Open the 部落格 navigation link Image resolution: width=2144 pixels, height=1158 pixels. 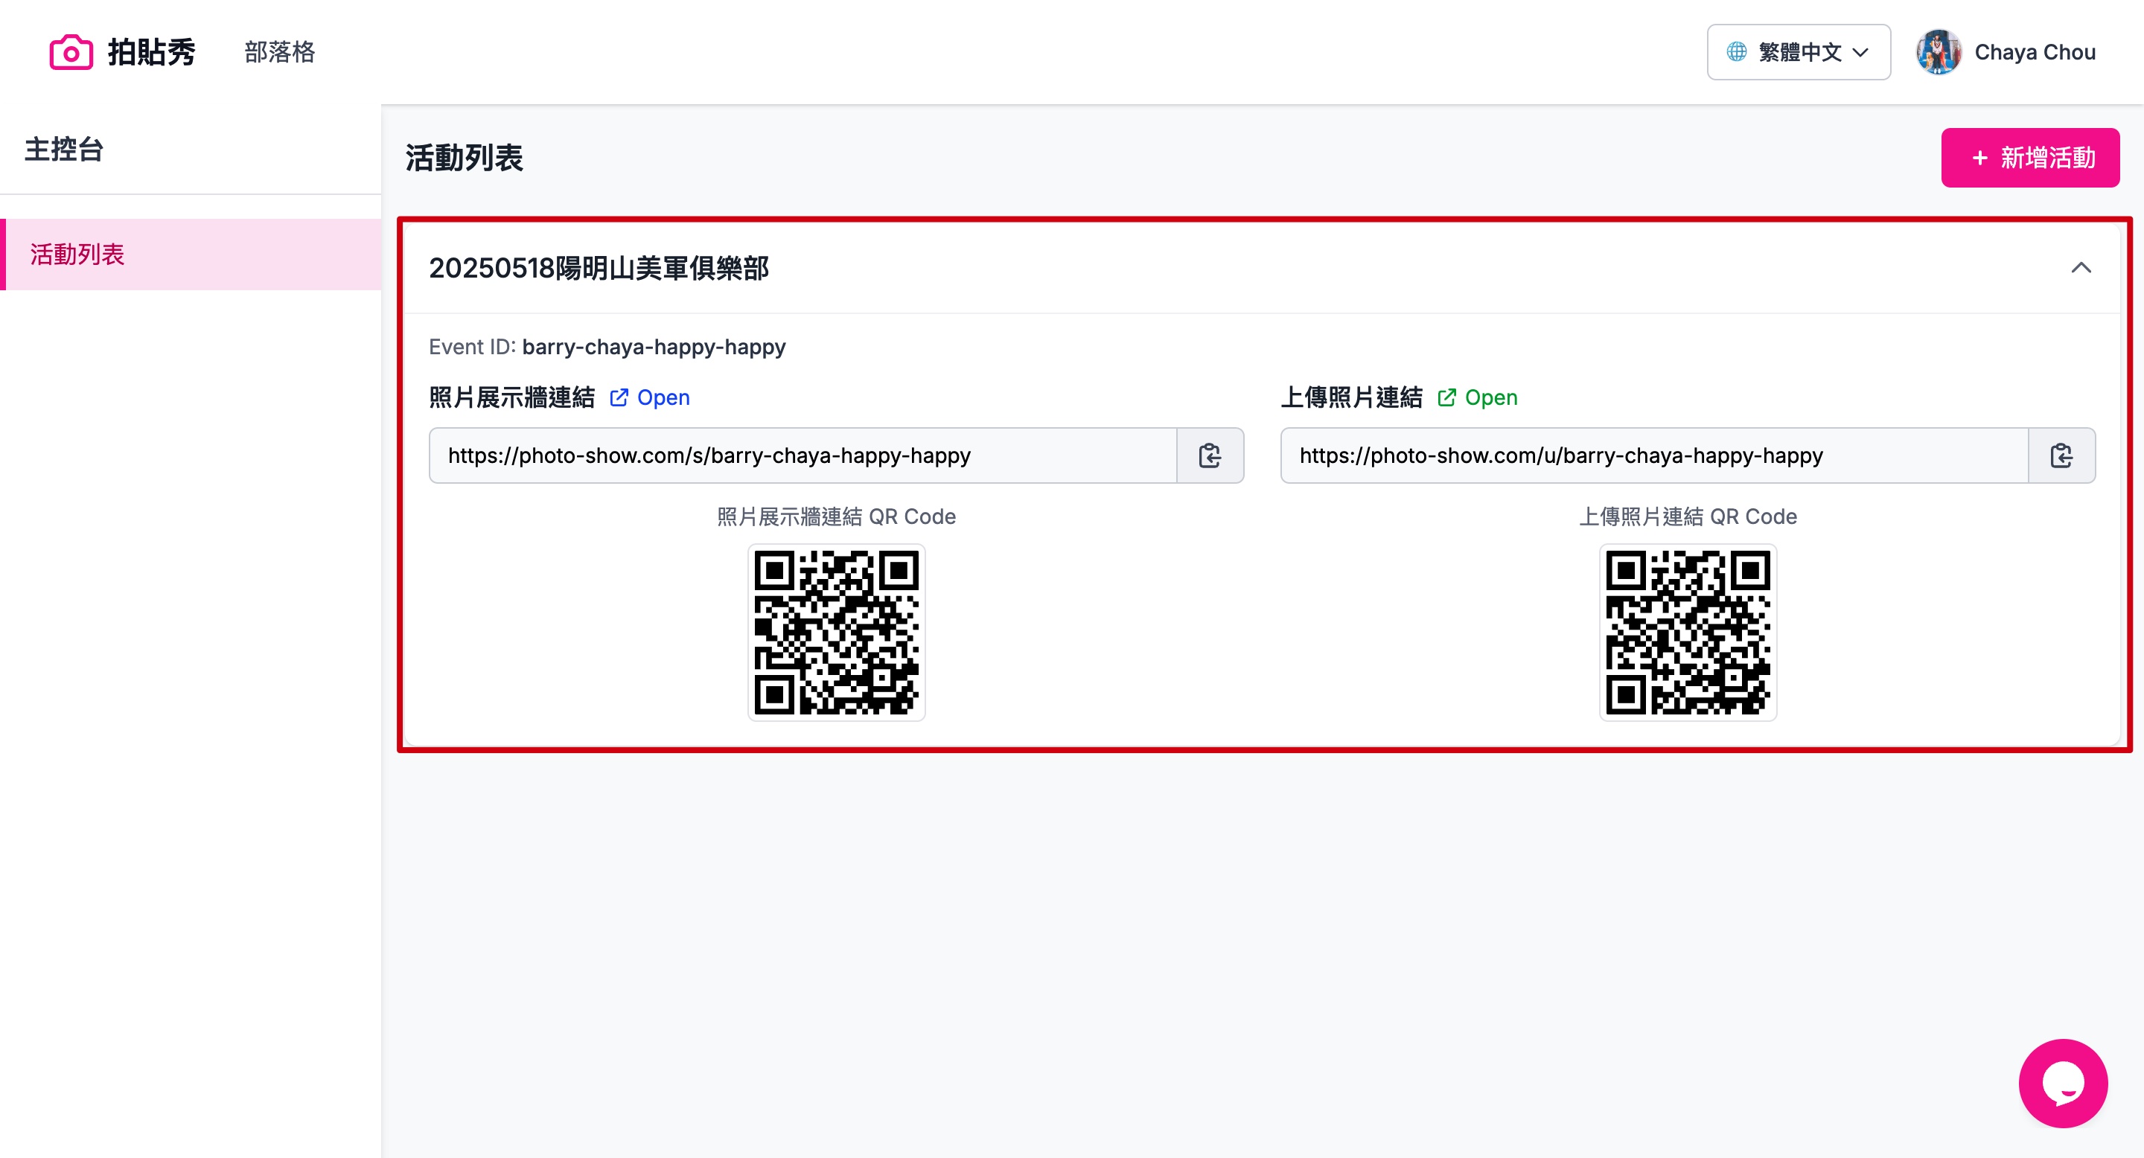coord(279,52)
